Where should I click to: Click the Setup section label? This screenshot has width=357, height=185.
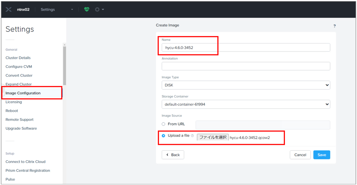click(10, 154)
